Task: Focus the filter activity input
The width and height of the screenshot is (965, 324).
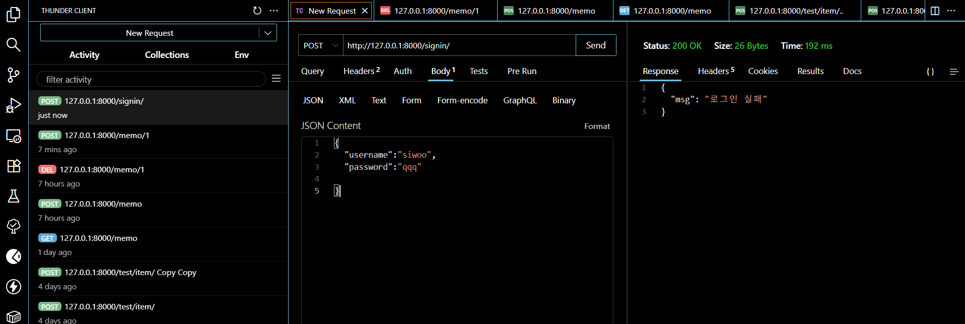Action: 151,79
